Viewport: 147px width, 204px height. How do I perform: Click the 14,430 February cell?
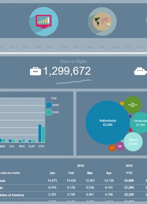[x=71, y=180]
